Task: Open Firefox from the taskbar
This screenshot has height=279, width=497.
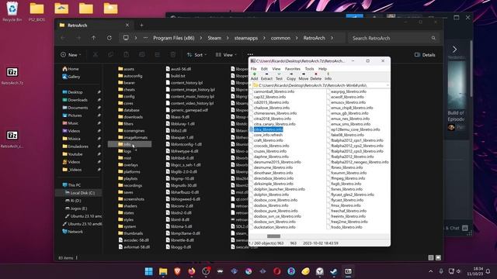Action: tap(192, 271)
